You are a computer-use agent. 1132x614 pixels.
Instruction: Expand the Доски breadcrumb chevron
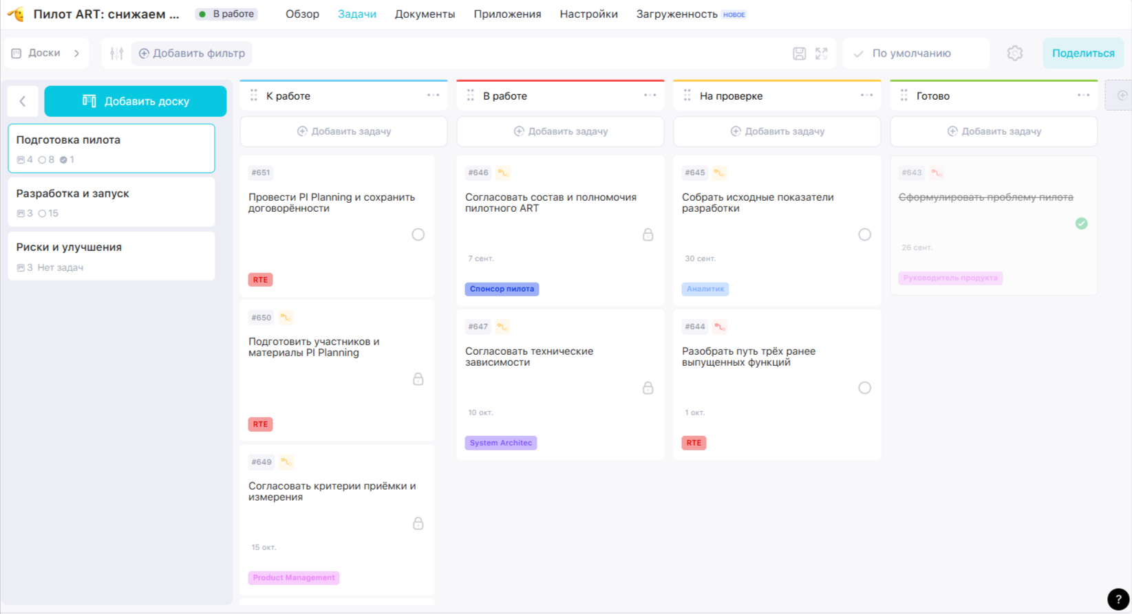[76, 53]
